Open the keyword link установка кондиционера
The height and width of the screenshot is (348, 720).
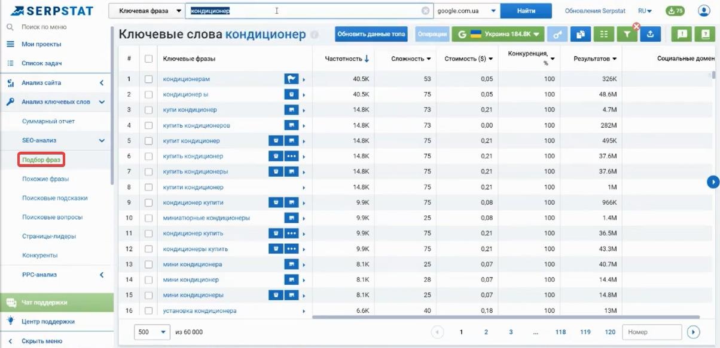(200, 311)
